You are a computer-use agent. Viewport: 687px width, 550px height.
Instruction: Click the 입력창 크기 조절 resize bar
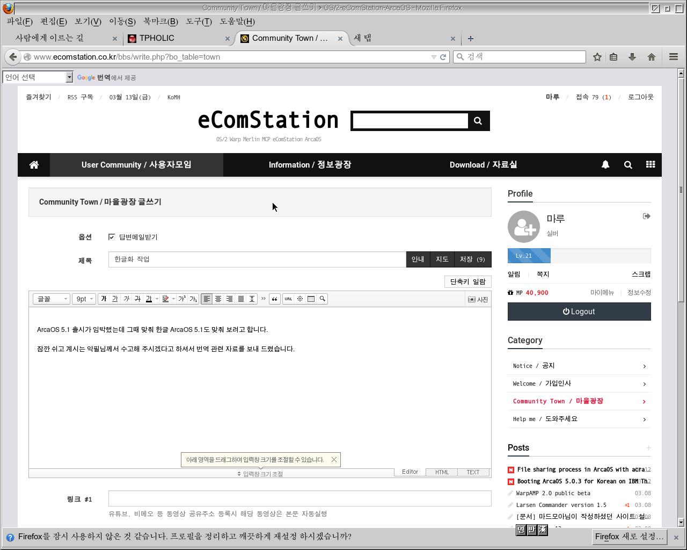[x=260, y=474]
